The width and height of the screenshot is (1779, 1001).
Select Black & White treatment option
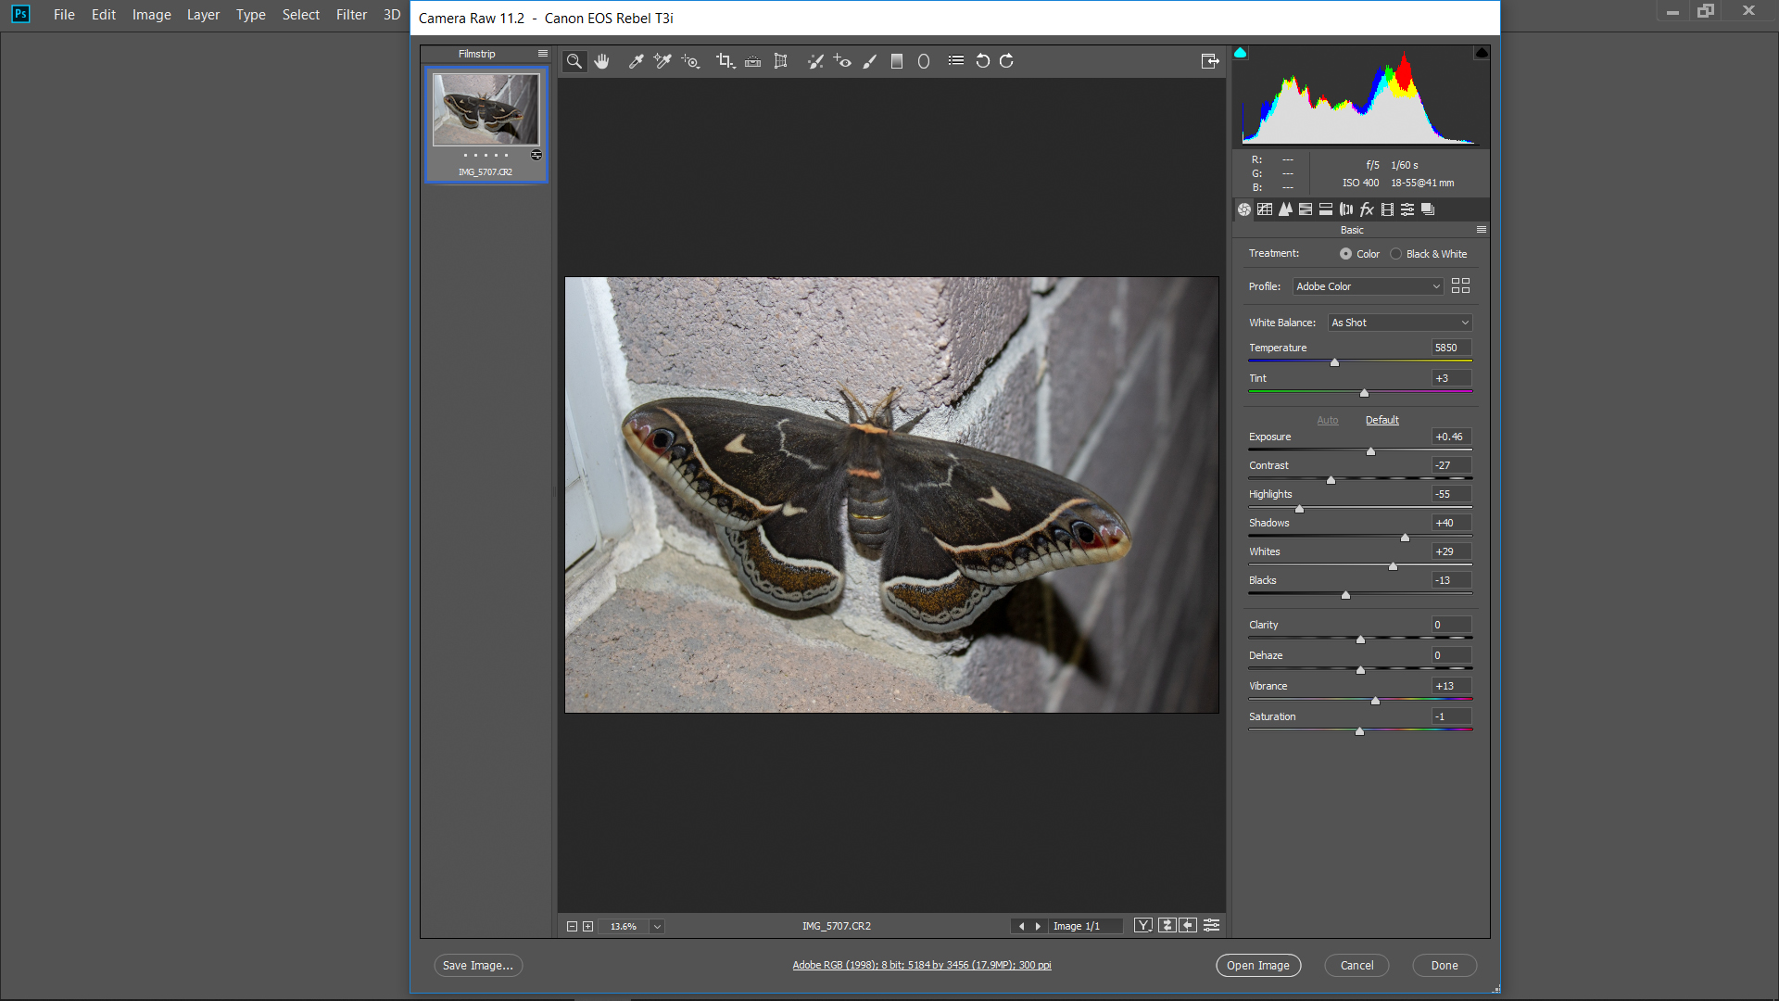coord(1396,253)
